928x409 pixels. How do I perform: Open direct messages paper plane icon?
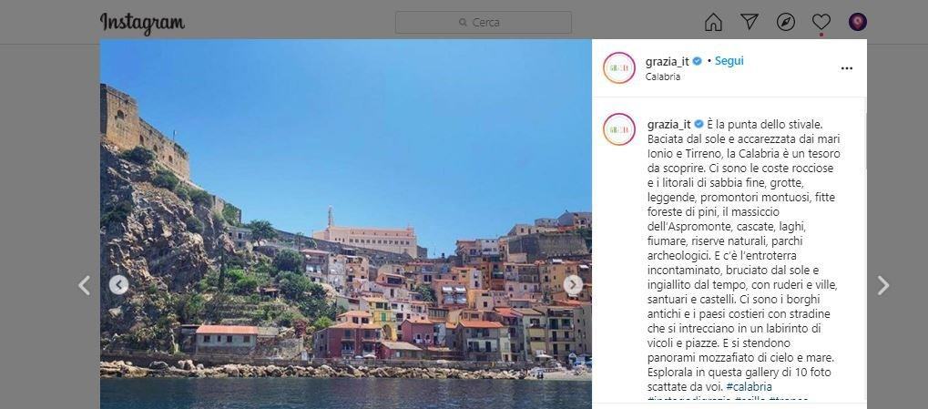pyautogui.click(x=750, y=22)
